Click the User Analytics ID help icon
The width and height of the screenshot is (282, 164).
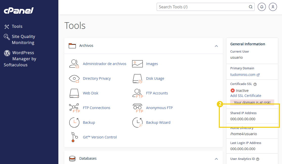point(257,159)
